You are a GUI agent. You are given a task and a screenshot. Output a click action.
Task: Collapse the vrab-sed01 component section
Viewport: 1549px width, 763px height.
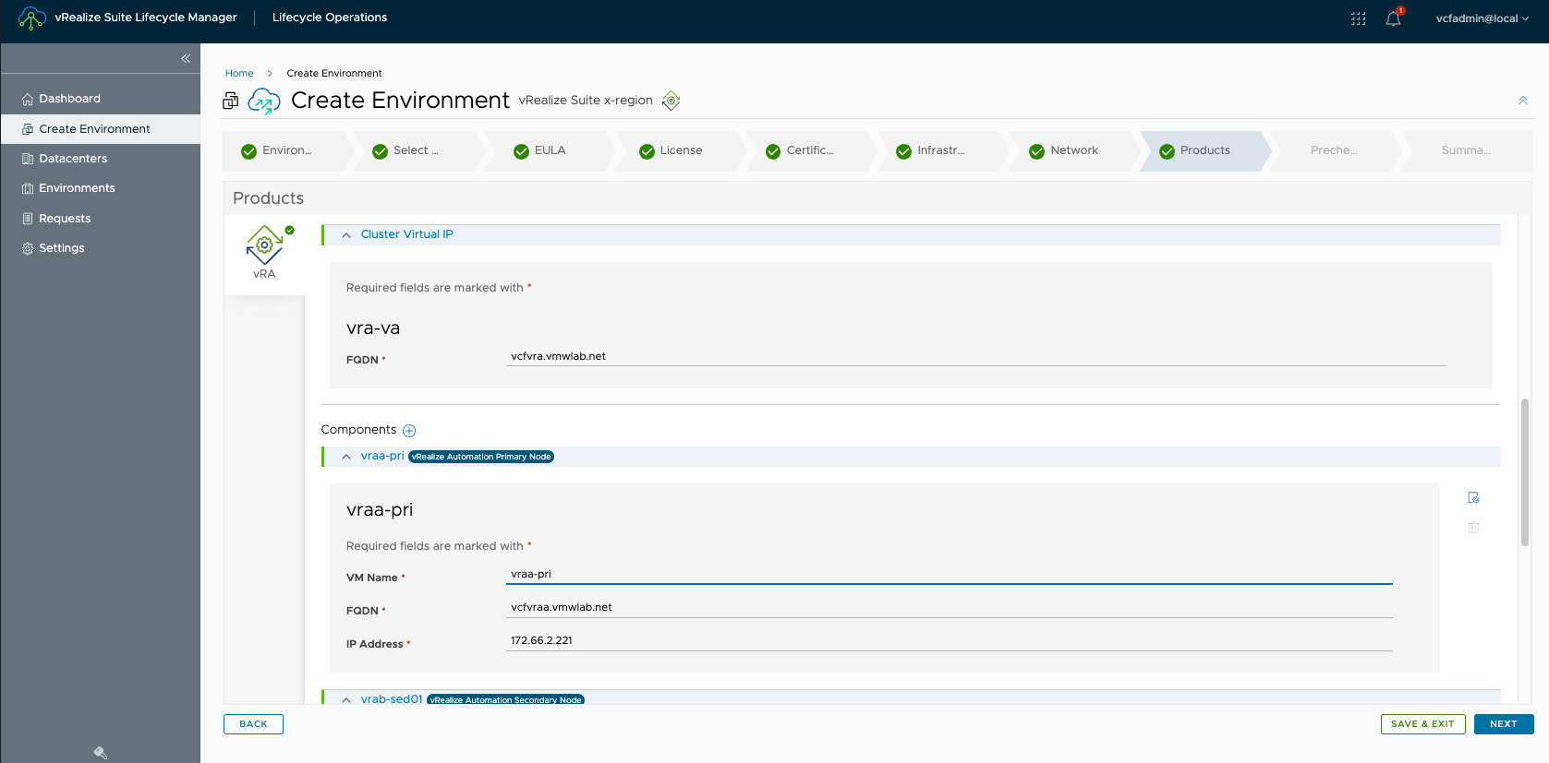[x=346, y=699]
